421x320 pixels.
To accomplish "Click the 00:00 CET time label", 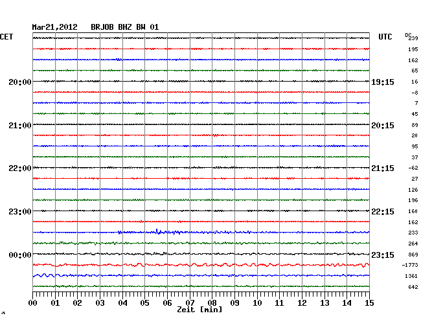I will click(x=20, y=255).
